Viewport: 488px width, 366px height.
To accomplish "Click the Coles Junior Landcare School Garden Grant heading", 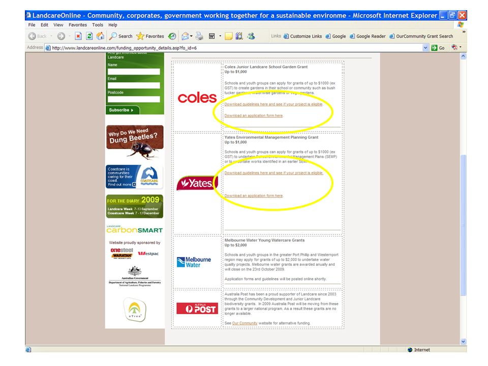I will click(266, 67).
